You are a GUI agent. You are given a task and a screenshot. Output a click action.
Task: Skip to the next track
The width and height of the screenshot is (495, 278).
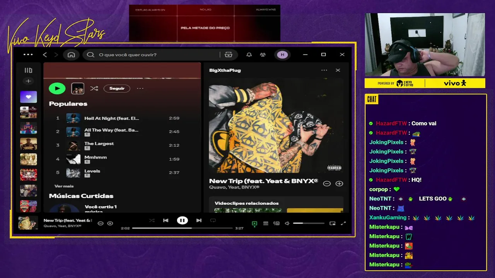199,220
